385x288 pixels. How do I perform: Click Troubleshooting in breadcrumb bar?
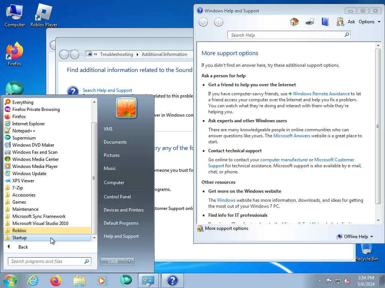click(x=117, y=54)
